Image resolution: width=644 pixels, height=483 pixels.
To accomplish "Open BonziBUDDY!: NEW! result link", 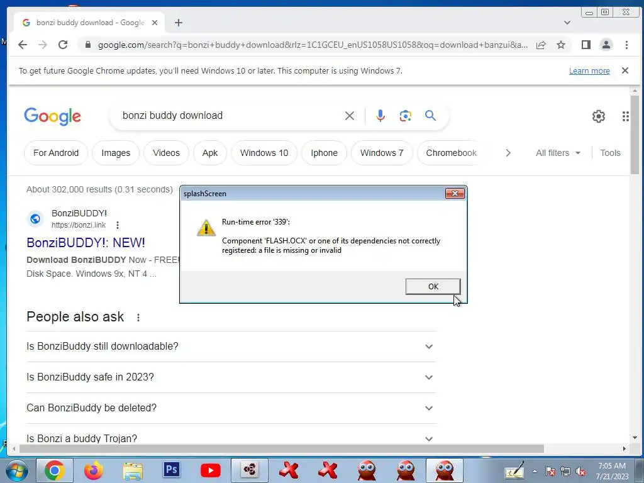I will click(x=86, y=243).
